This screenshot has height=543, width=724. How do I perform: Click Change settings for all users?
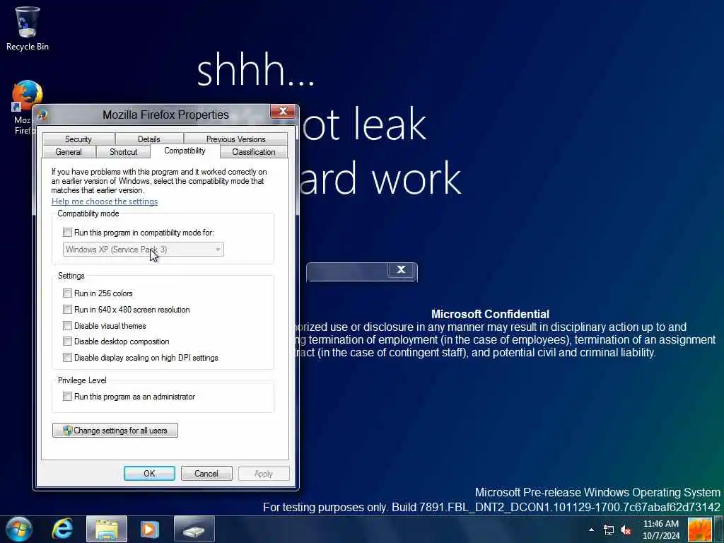[115, 431]
